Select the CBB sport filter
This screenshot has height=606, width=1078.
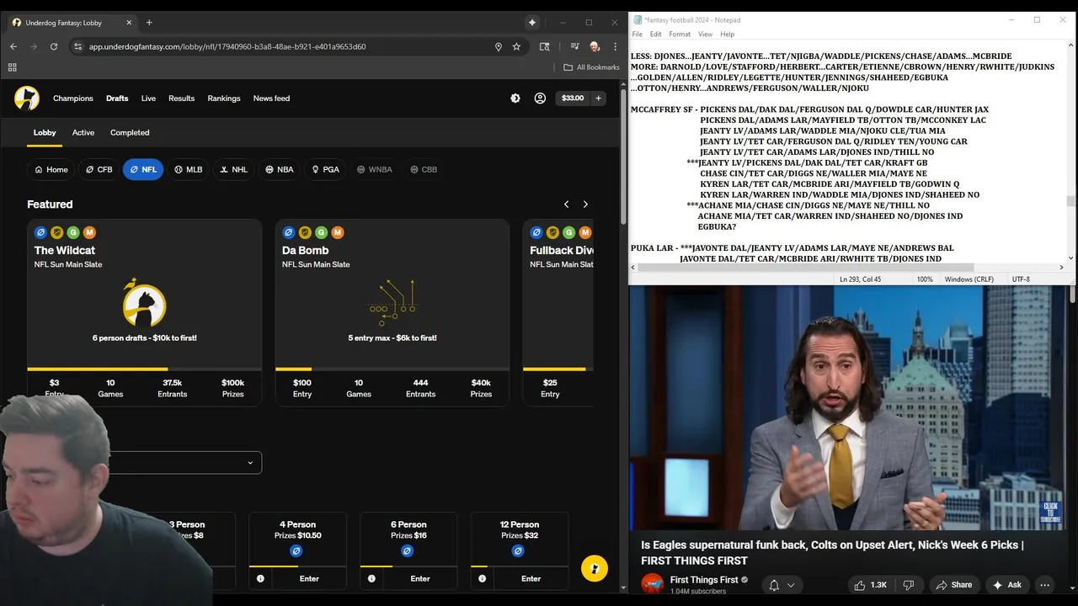tap(424, 169)
